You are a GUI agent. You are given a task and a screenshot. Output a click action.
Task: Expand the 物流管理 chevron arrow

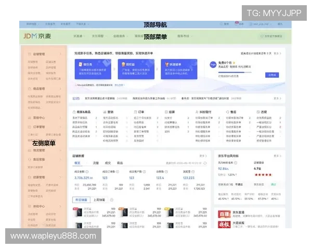[x=60, y=150]
